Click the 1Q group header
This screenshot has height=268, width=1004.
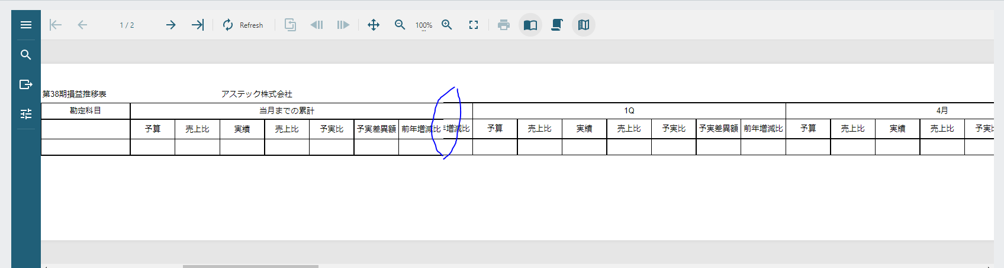[629, 110]
